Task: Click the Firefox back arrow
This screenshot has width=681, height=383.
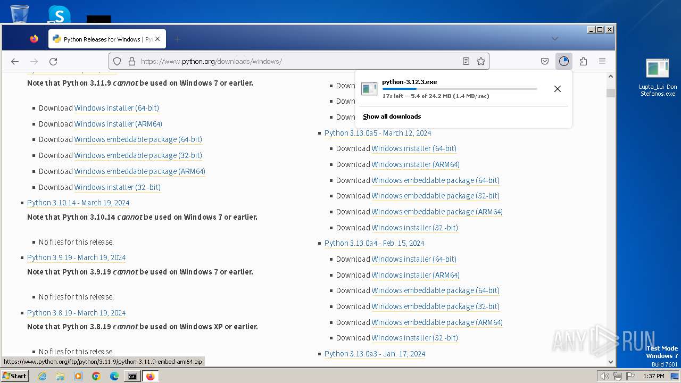Action: (x=15, y=61)
